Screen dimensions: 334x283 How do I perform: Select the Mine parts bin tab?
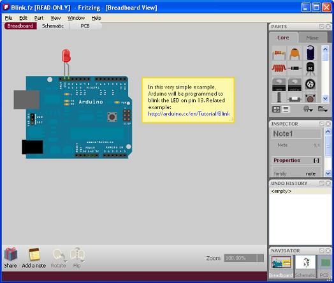pyautogui.click(x=312, y=38)
